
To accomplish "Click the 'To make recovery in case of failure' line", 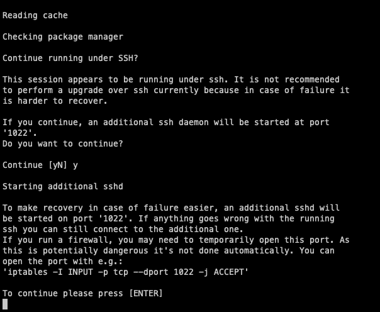I will [170, 208].
